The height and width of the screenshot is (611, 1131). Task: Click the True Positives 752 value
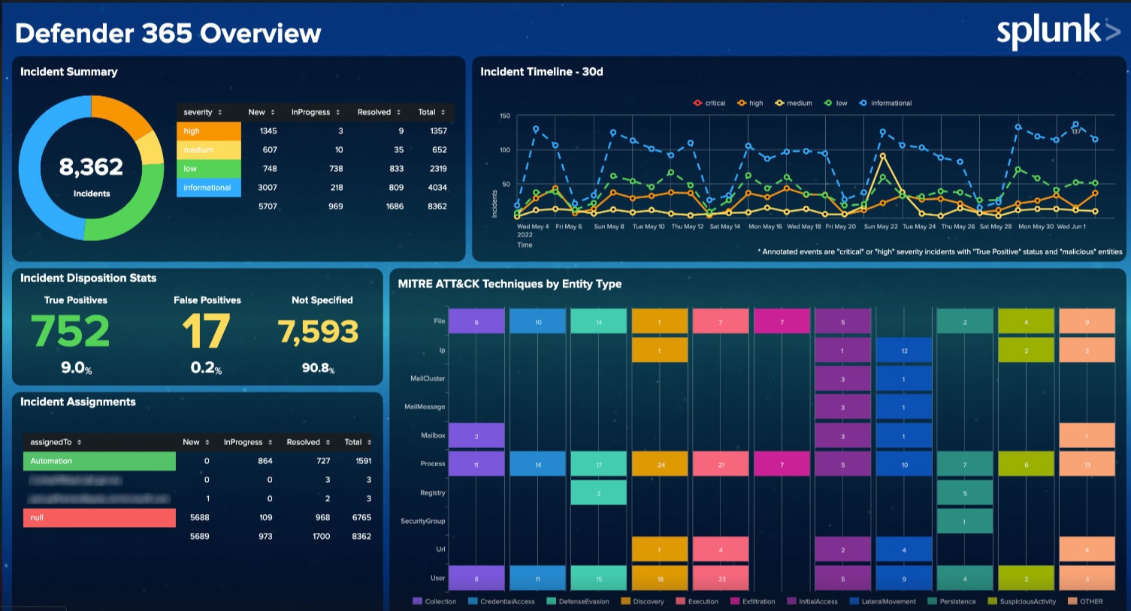click(x=71, y=332)
